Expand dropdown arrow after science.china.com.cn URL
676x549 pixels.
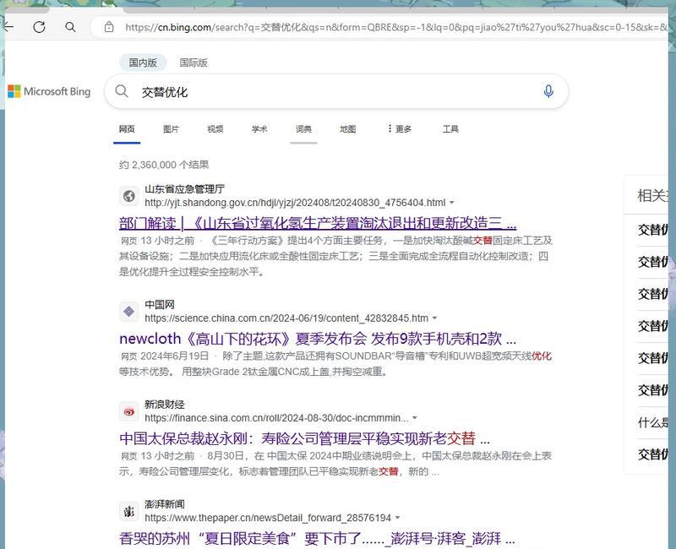tap(434, 318)
